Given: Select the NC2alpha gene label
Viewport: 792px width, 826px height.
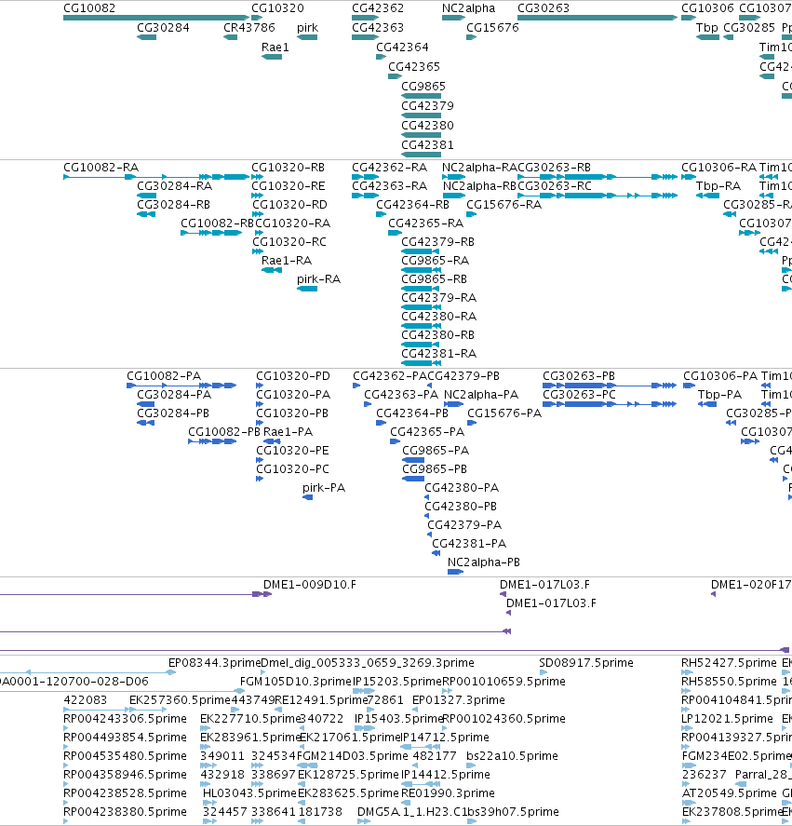Looking at the screenshot, I should point(468,8).
